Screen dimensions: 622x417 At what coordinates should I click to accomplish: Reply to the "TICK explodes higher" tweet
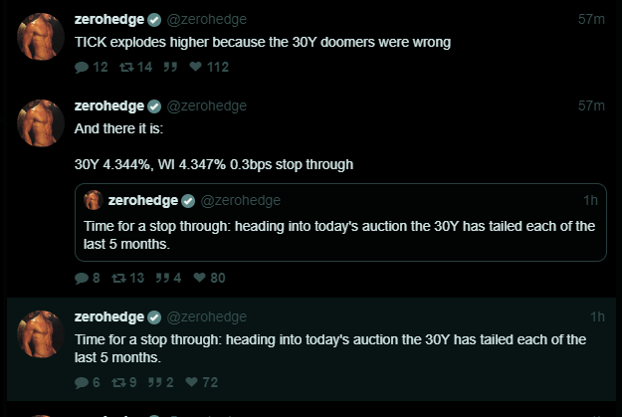point(82,68)
